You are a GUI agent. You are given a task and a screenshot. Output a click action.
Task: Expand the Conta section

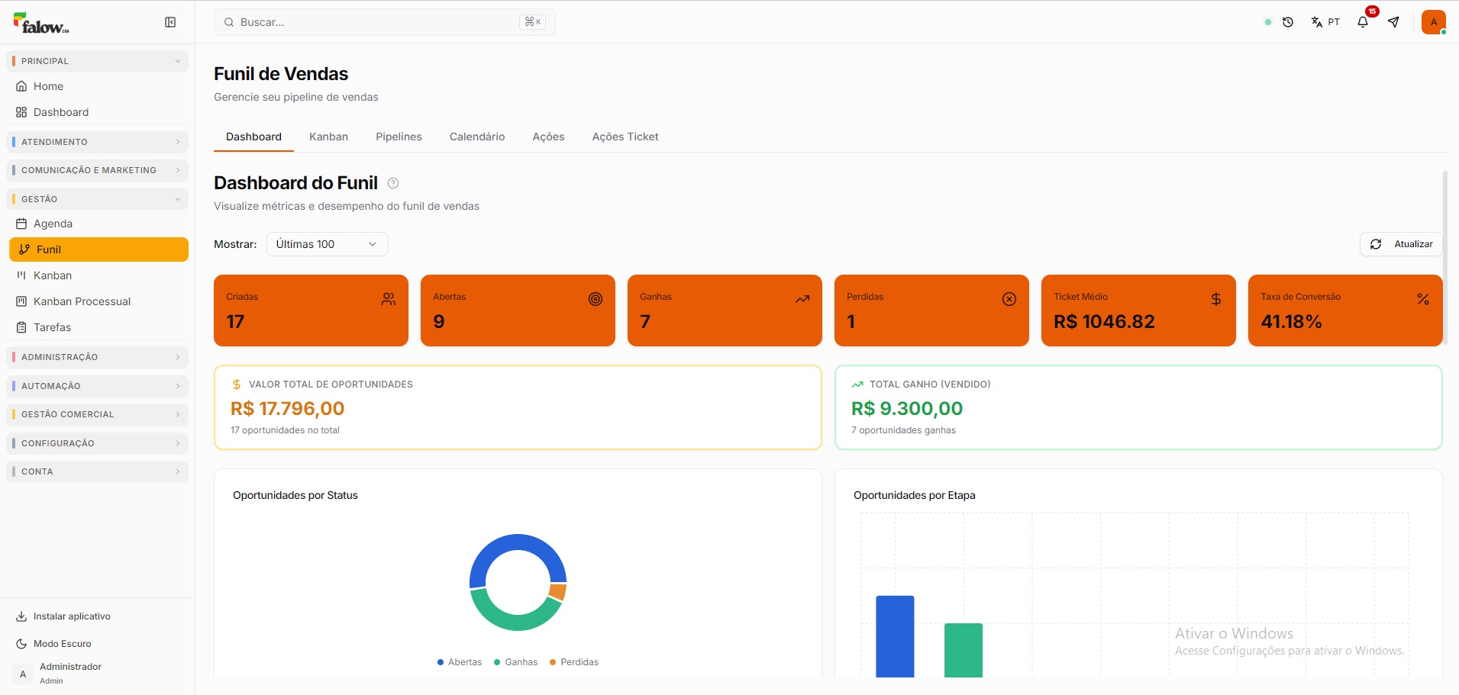click(98, 471)
